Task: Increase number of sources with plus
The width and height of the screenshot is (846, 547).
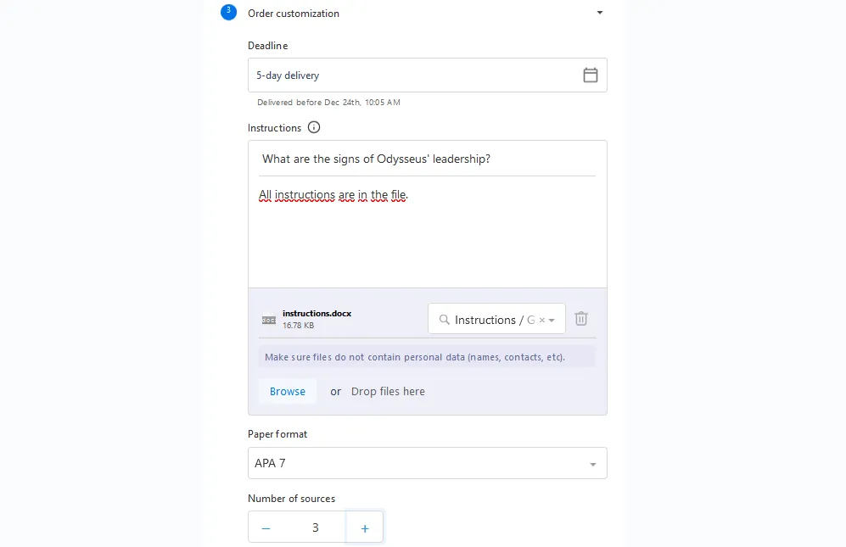Action: tap(365, 528)
